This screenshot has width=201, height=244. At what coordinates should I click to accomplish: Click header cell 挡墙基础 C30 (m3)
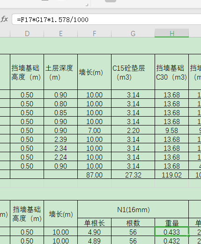171,72
